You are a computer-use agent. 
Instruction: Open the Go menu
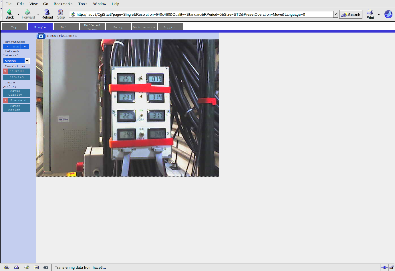46,4
